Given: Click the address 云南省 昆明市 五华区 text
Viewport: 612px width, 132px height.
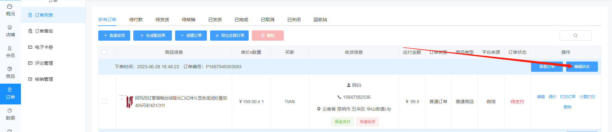Looking at the screenshot, I should (357, 109).
